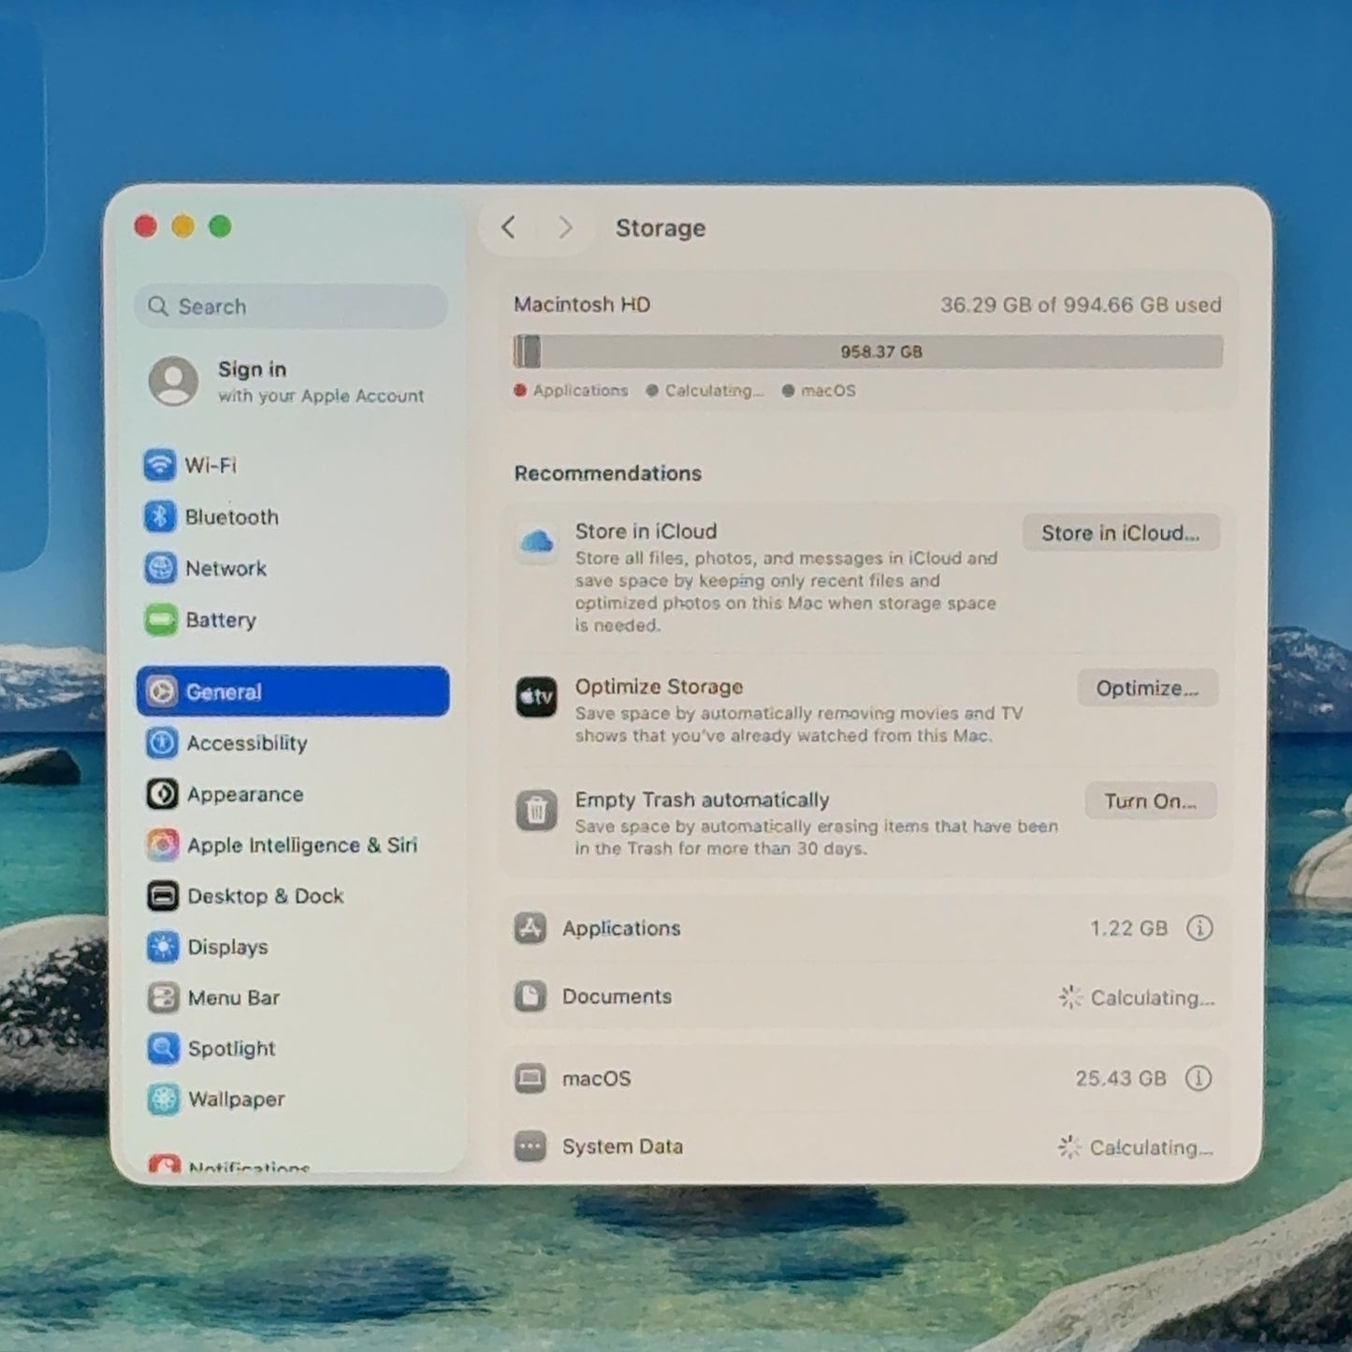The image size is (1352, 1352).
Task: Click the Trash can icon
Action: point(536,810)
